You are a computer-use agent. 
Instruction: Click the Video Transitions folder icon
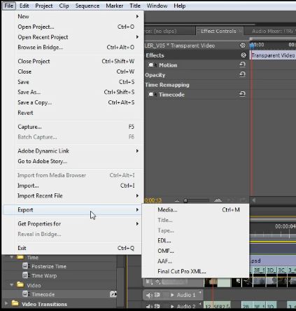(15, 303)
